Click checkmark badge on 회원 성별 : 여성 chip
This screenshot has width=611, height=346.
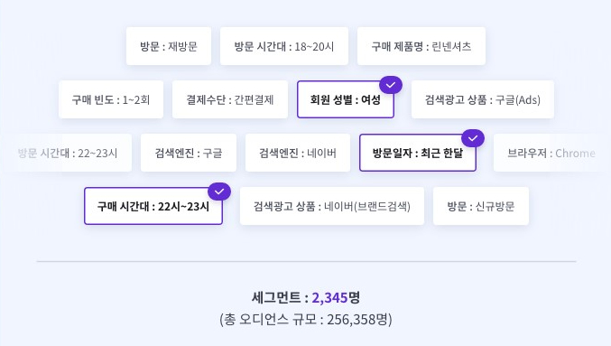coord(391,85)
